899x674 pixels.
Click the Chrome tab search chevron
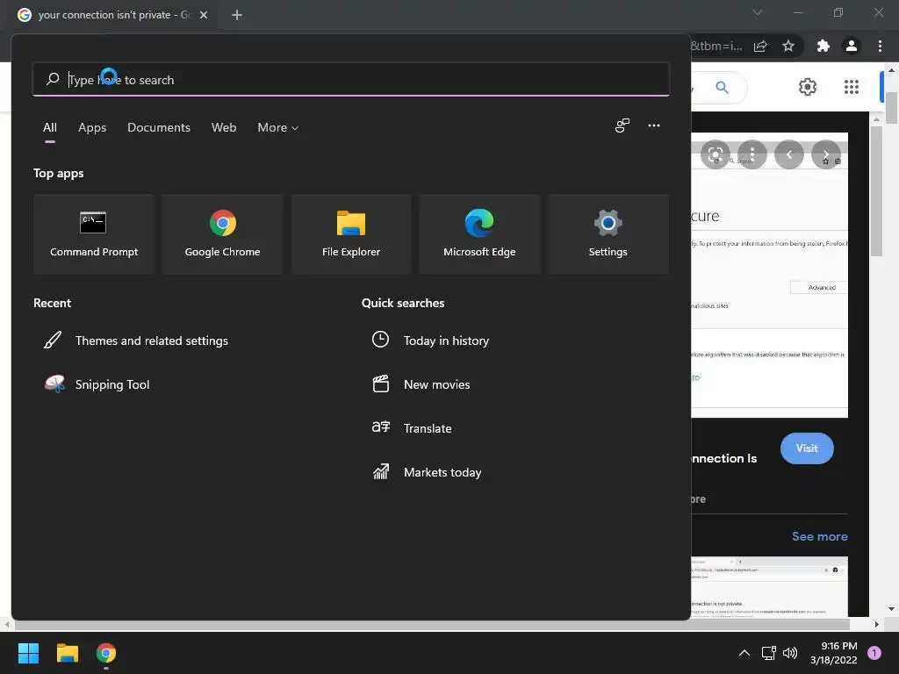click(x=758, y=12)
